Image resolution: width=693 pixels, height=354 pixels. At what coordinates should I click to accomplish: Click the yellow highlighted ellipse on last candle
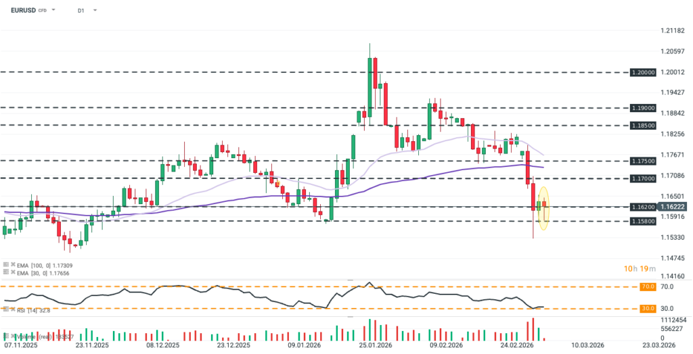[543, 203]
